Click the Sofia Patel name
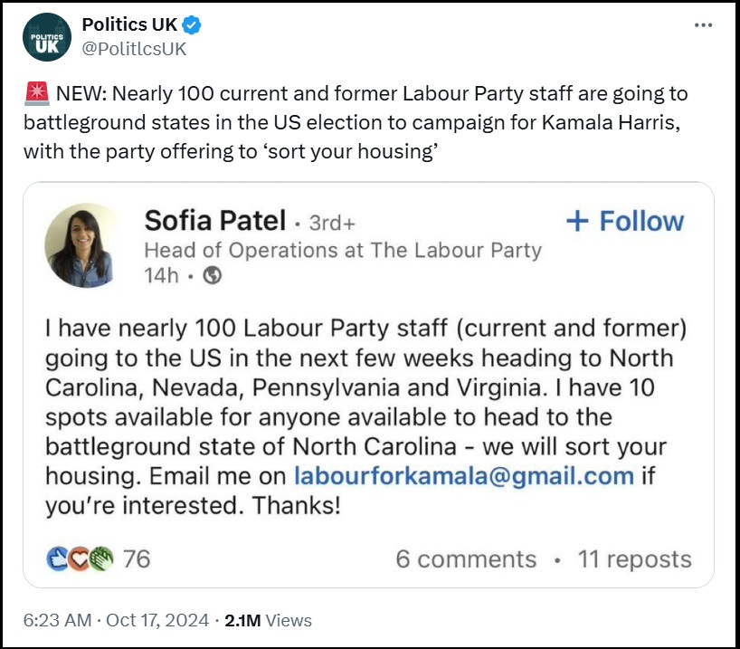 pos(214,221)
